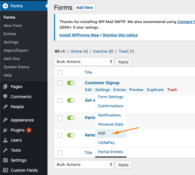Open the bottom Bulk Actions dropdown
This screenshot has height=175, width=195.
pyautogui.click(x=84, y=164)
